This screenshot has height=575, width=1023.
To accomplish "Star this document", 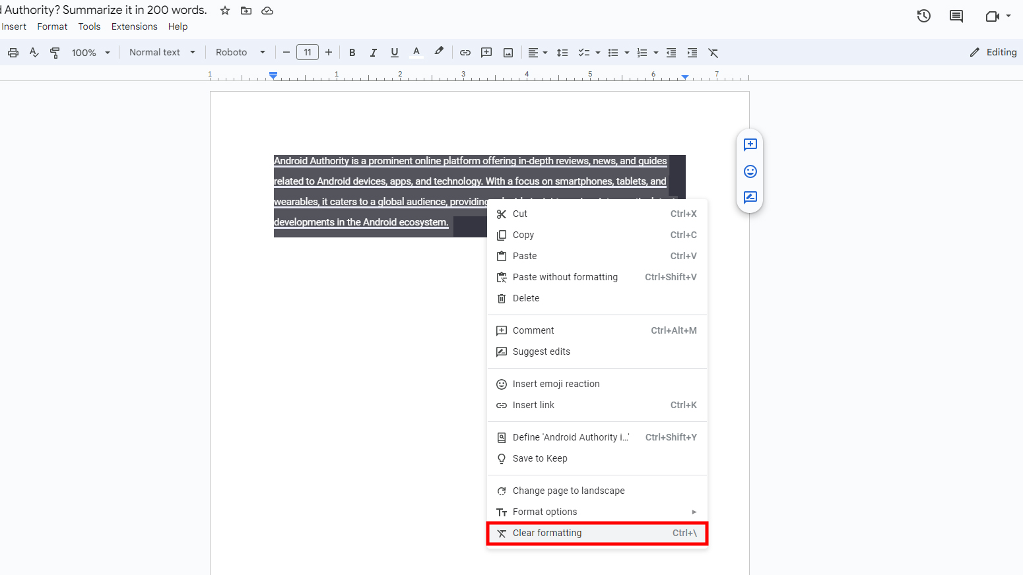I will pyautogui.click(x=225, y=11).
